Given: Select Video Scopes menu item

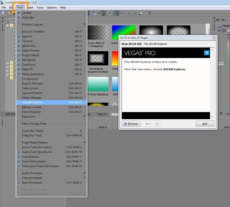Looking at the screenshot, I should (x=51, y=88).
